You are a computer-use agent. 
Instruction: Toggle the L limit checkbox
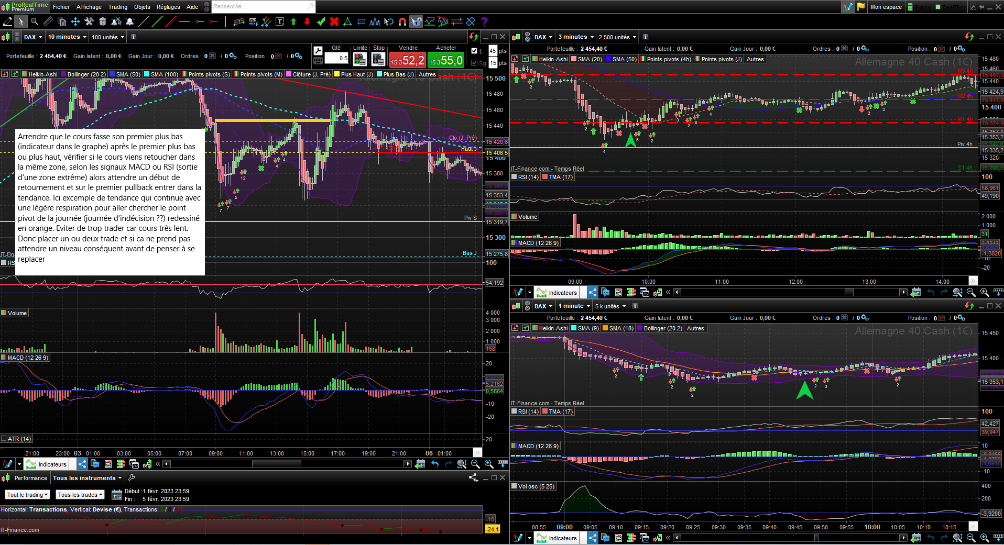(474, 51)
